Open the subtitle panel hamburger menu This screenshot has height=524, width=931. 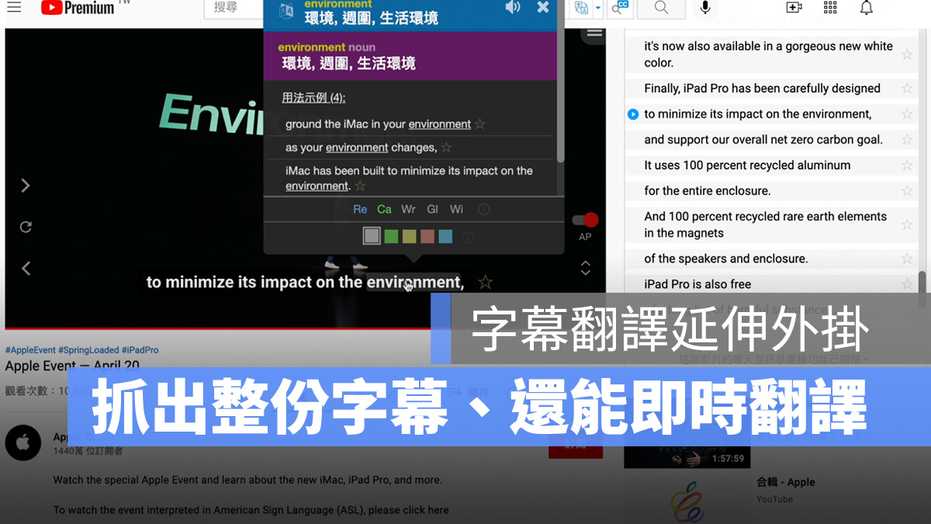[x=594, y=33]
